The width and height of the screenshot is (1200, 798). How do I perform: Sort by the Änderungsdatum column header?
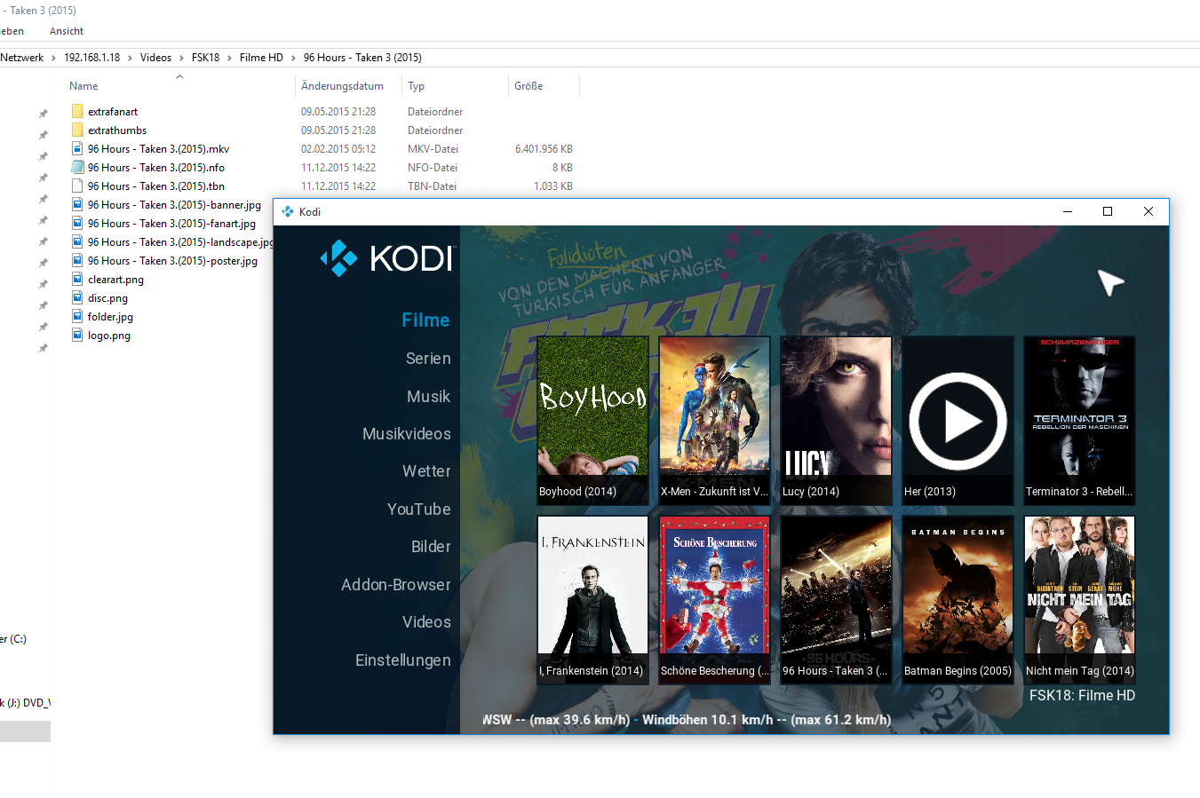point(342,86)
